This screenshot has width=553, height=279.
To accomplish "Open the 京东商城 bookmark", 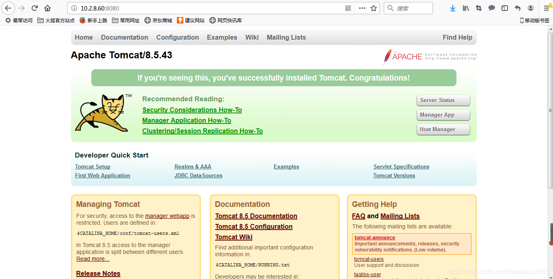I will click(x=159, y=20).
